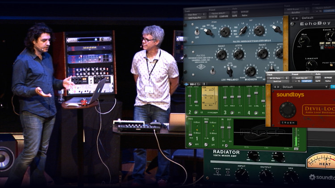Click the Radiator HEAT meter
This screenshot has width=335, height=188.
point(320,160)
